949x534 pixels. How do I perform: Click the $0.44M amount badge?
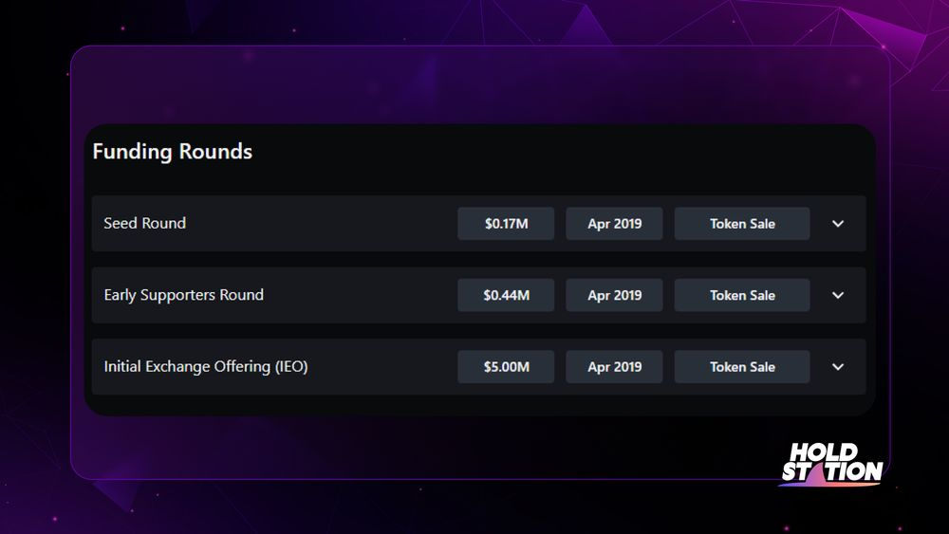506,295
